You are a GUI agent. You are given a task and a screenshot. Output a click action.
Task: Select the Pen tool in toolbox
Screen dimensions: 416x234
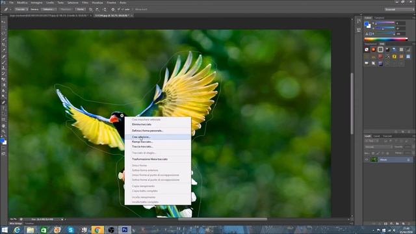3,102
